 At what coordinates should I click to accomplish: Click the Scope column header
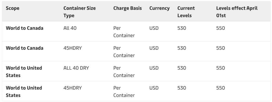click(x=13, y=8)
